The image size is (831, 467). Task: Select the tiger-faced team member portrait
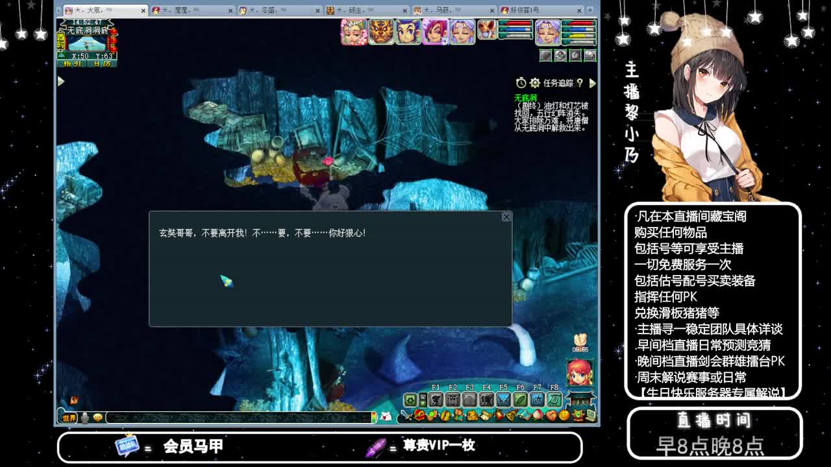381,31
